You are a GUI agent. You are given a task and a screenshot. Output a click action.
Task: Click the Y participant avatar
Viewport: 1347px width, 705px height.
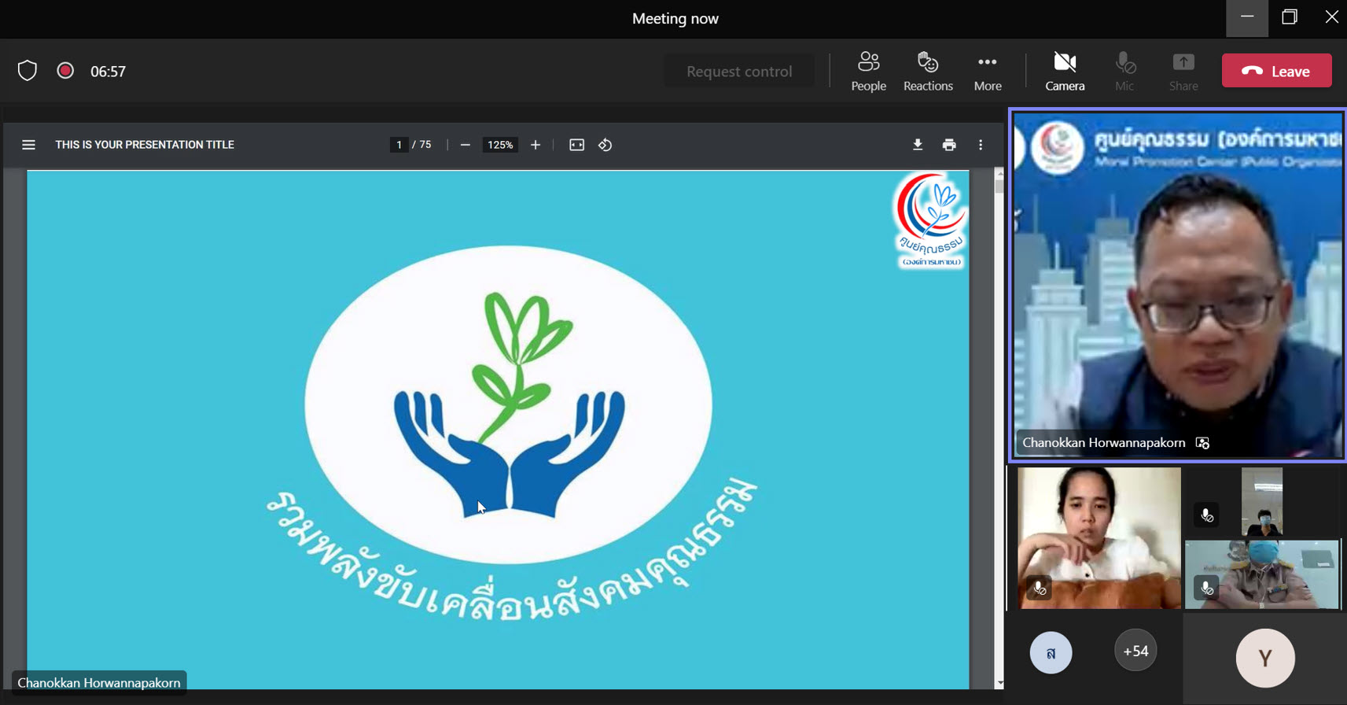coord(1265,659)
